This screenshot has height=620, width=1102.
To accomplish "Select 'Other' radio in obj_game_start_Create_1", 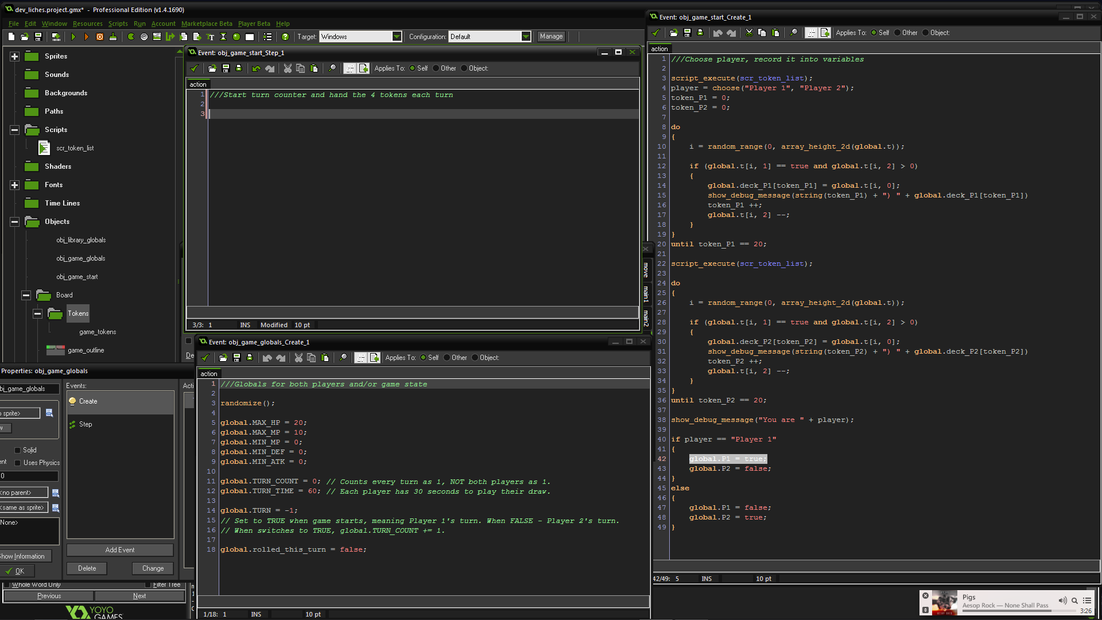I will pyautogui.click(x=898, y=33).
